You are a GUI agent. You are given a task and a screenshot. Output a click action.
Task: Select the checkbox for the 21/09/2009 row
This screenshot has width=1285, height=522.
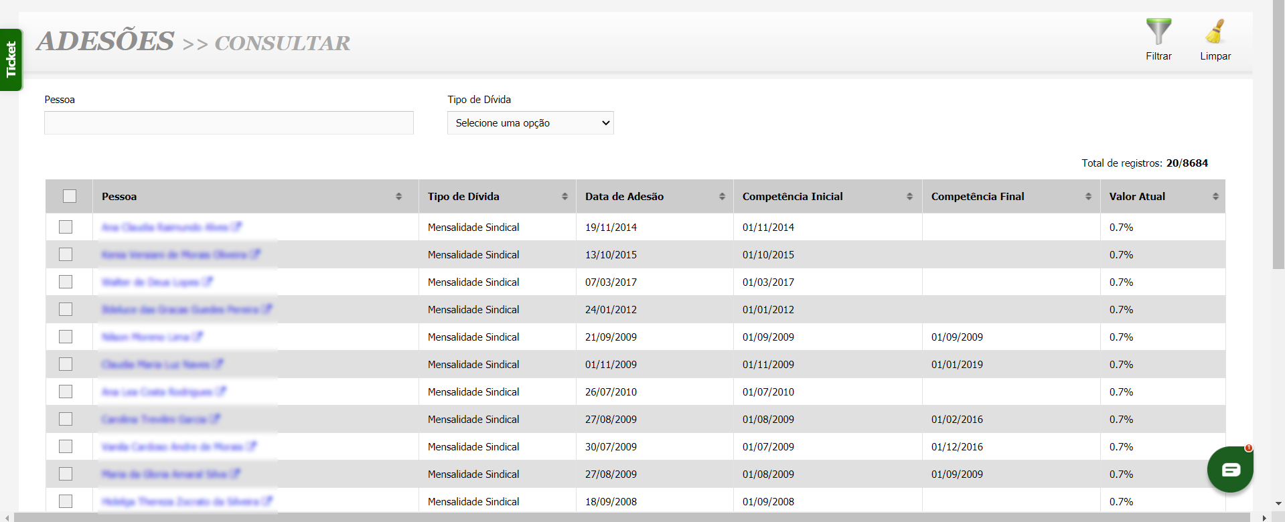(x=66, y=337)
